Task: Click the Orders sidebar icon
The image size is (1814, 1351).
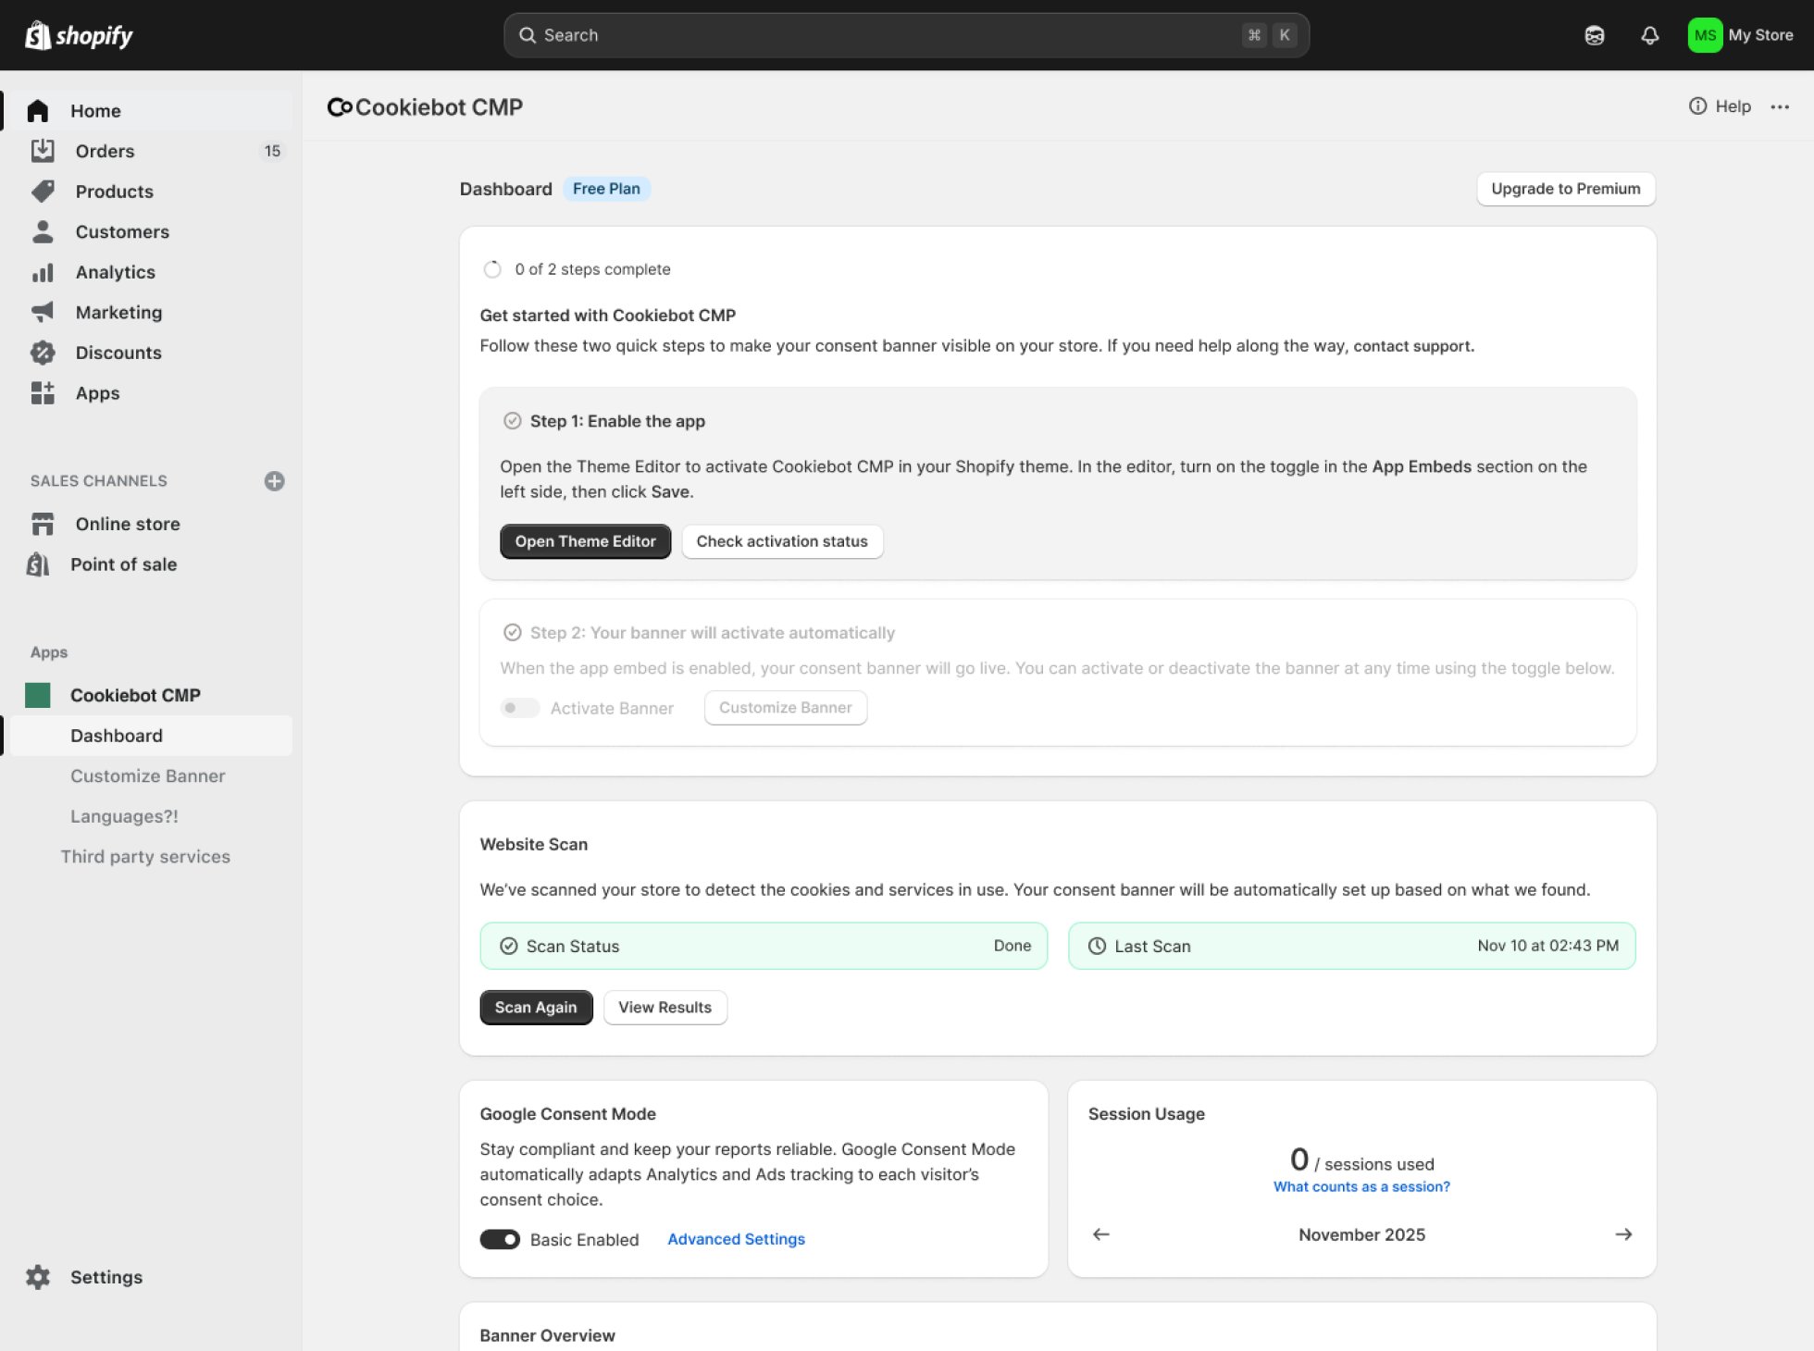Action: [43, 151]
